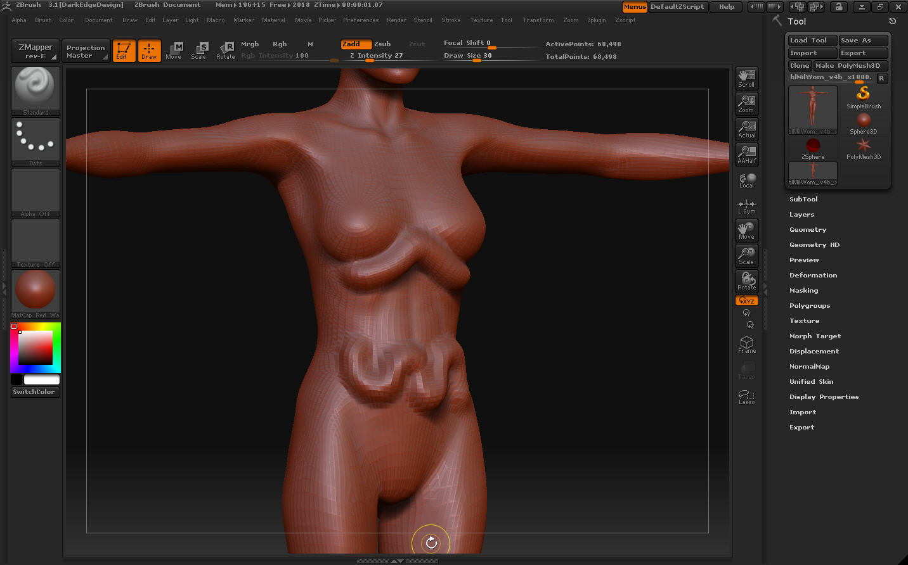Toggle XYZ rotation axis button

tap(746, 301)
